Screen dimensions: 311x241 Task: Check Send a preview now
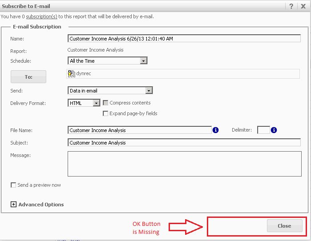(13, 185)
